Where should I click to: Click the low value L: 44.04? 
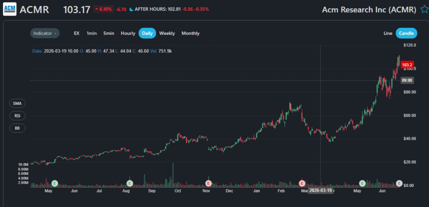(x=124, y=51)
